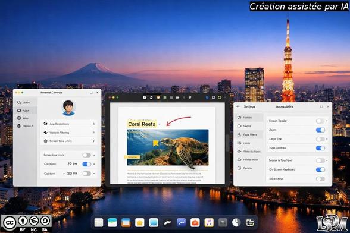Toggle the Screen time Limits switch

click(86, 155)
